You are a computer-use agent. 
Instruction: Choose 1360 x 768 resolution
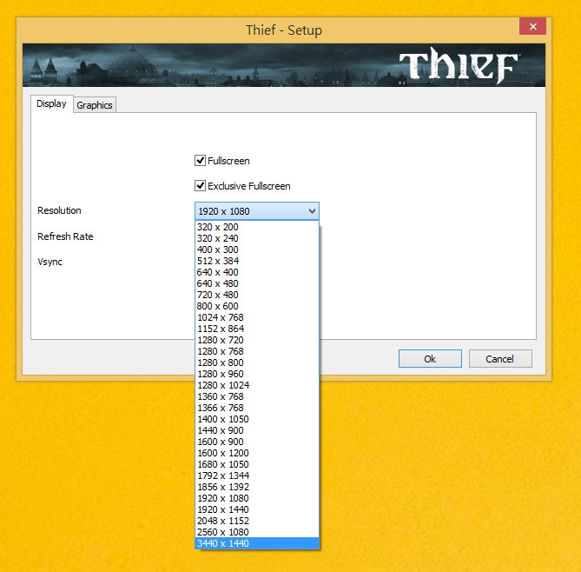pyautogui.click(x=257, y=396)
